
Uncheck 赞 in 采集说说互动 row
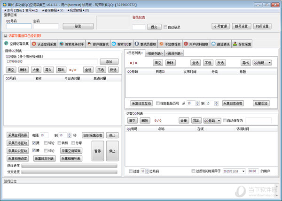point(34,150)
